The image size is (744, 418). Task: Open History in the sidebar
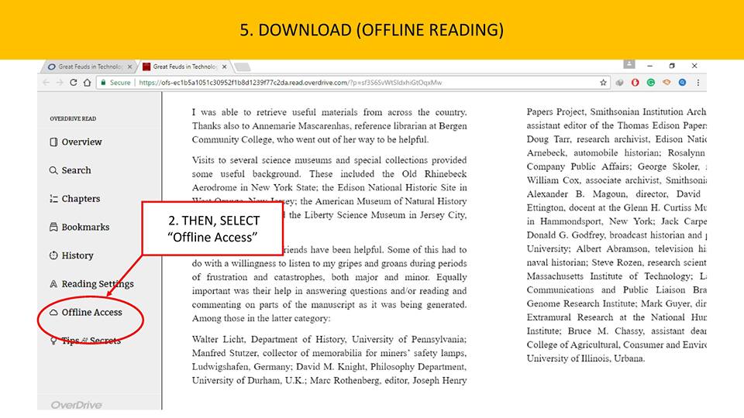[71, 255]
